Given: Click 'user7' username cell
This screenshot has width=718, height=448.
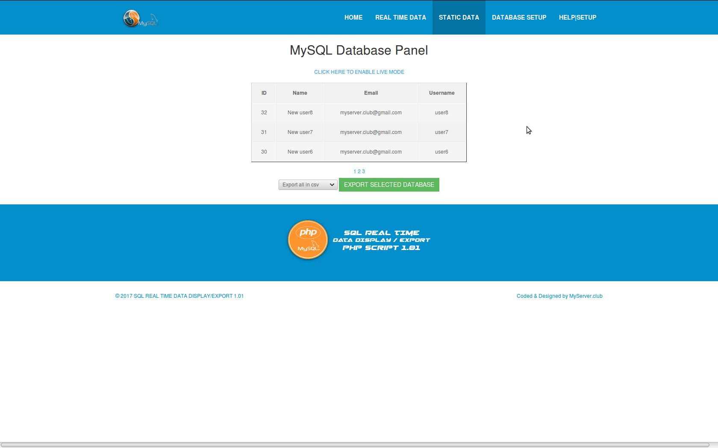Looking at the screenshot, I should pyautogui.click(x=442, y=132).
